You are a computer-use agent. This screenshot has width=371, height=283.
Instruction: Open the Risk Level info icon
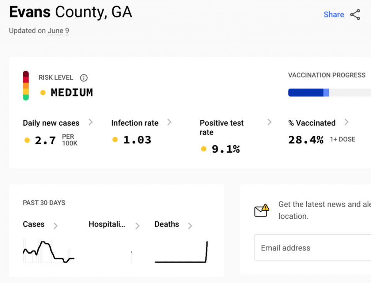[84, 78]
